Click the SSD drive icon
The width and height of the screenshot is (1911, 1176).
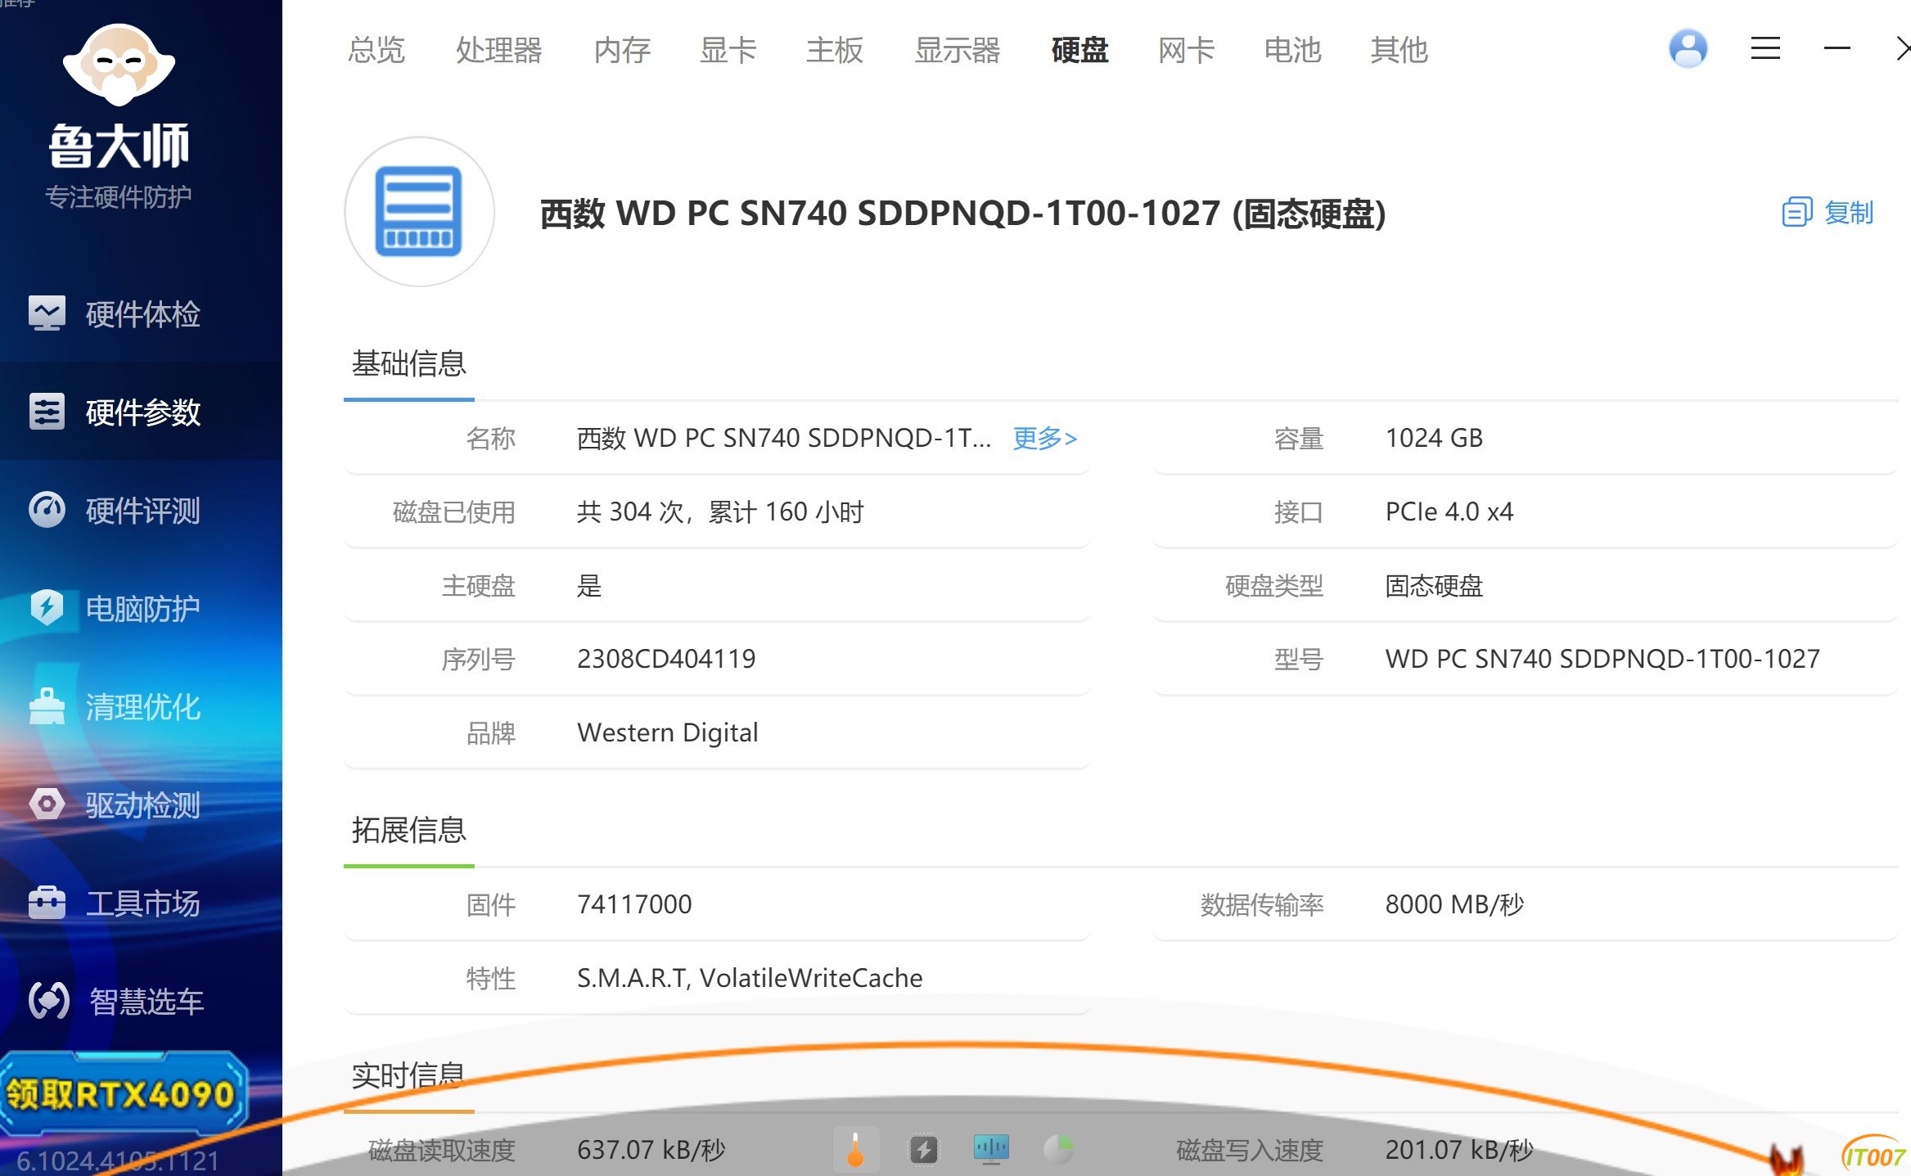point(419,212)
